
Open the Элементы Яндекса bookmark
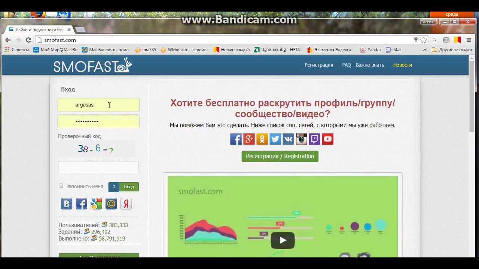[x=330, y=50]
